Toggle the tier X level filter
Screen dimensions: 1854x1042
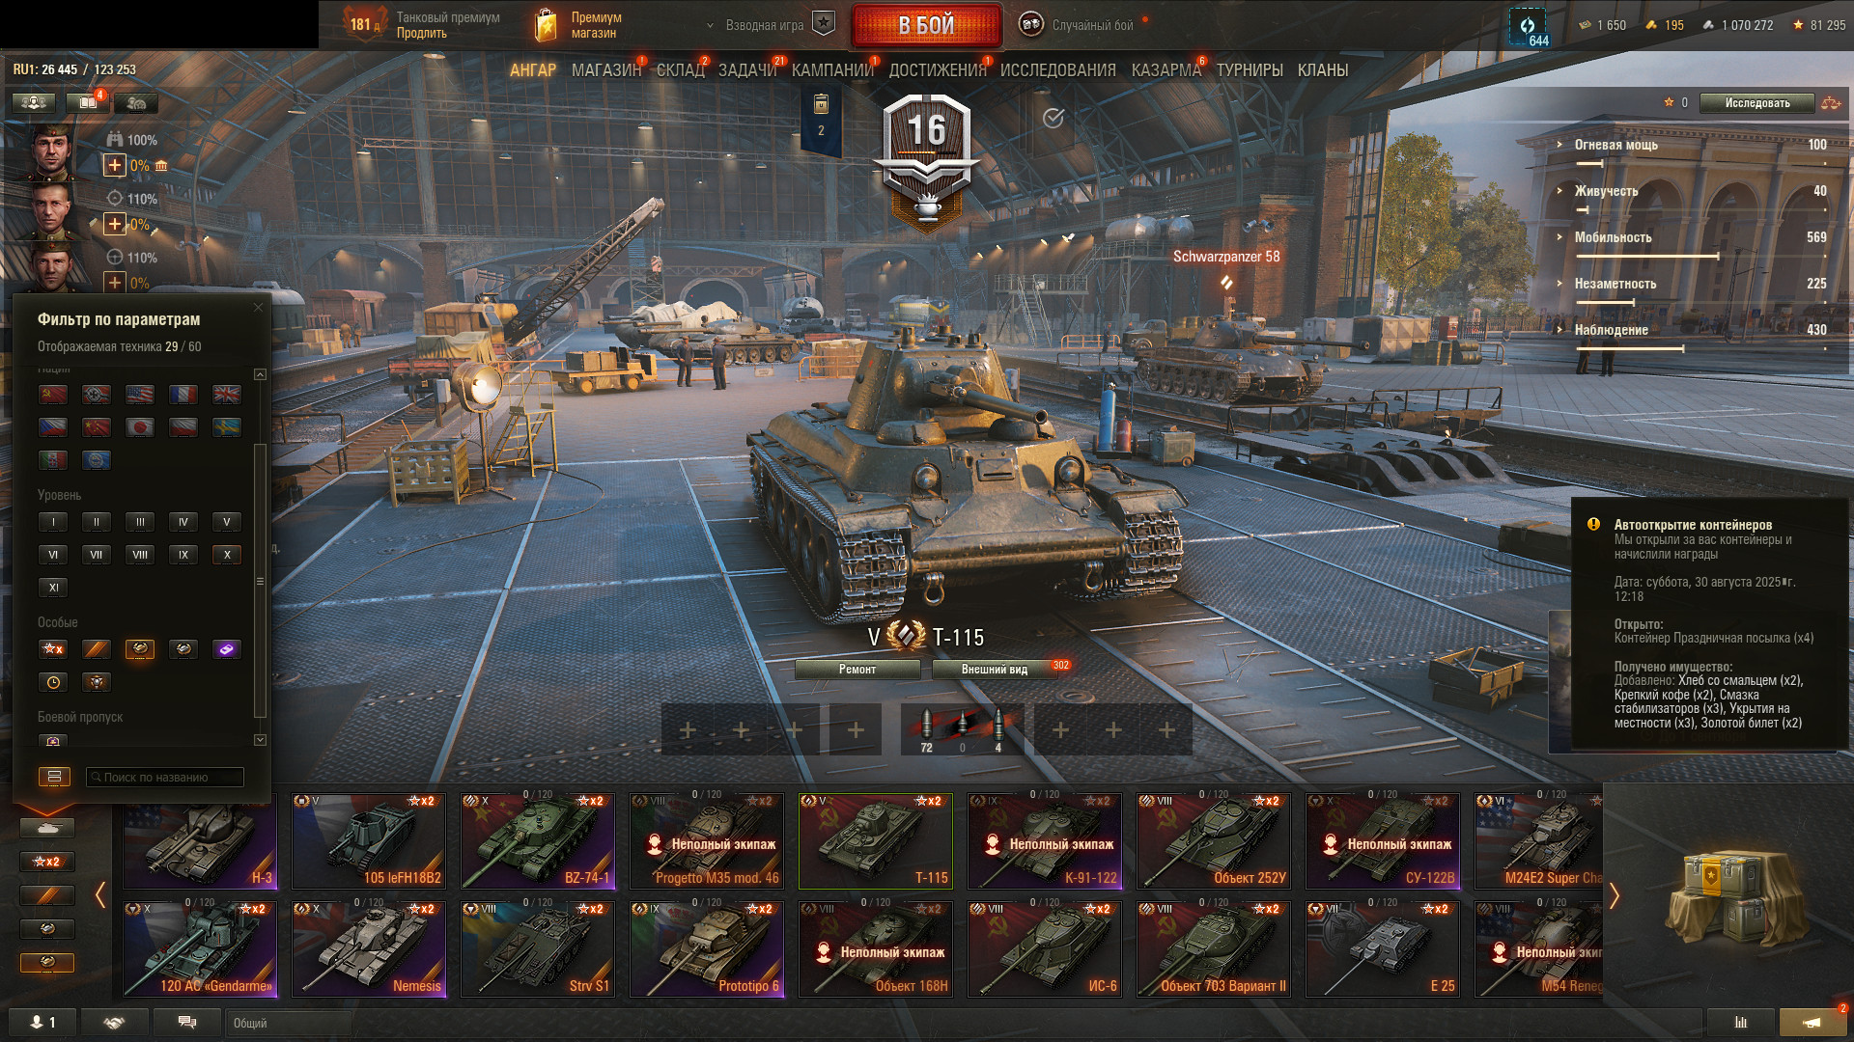227,555
